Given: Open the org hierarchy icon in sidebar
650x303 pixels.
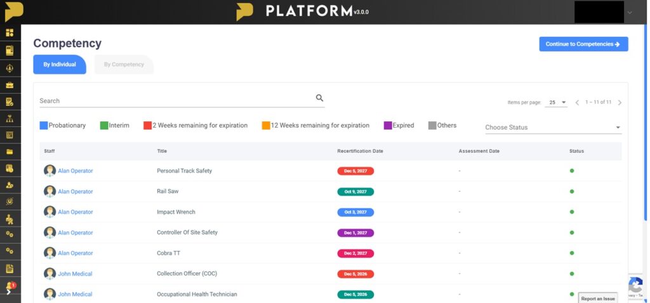Looking at the screenshot, I should click(x=10, y=118).
